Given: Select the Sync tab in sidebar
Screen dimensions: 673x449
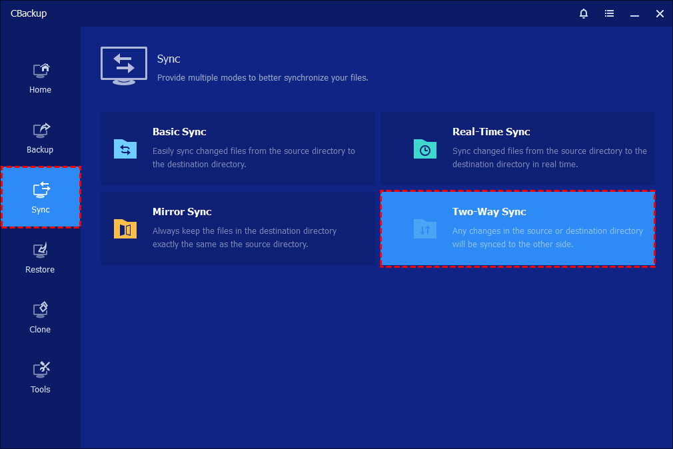Looking at the screenshot, I should [x=40, y=198].
